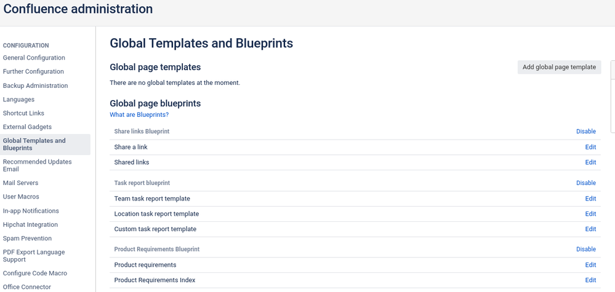Open General Configuration in sidebar
The height and width of the screenshot is (292, 615).
(34, 58)
